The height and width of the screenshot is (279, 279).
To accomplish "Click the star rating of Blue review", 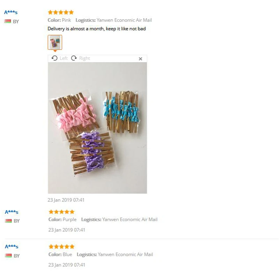I will [x=61, y=247].
